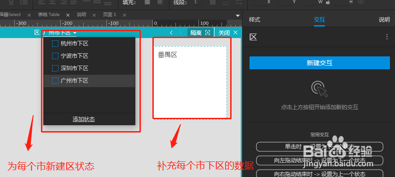Click the 添加状态 link

coord(84,119)
